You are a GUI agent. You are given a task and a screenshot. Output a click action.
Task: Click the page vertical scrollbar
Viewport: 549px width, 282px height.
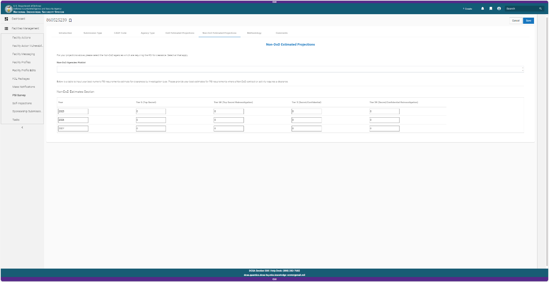tap(547, 142)
